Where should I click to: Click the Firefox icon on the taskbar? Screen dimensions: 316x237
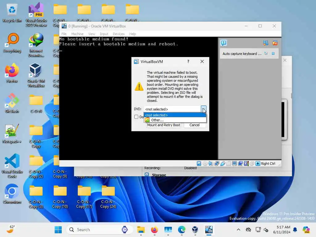click(154, 230)
